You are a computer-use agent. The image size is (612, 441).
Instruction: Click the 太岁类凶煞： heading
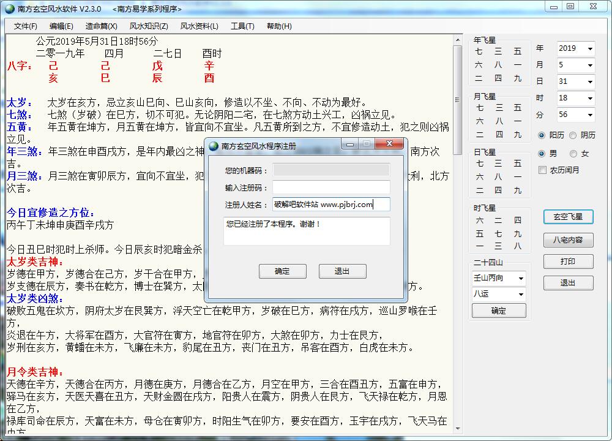click(35, 298)
